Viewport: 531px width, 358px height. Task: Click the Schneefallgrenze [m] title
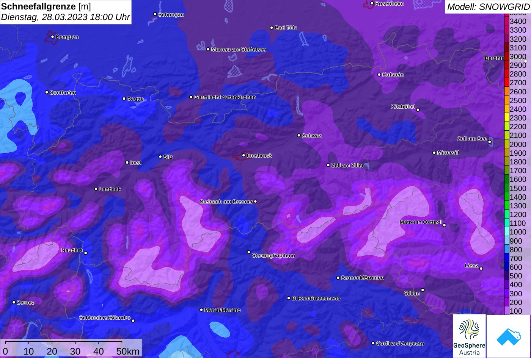(46, 6)
